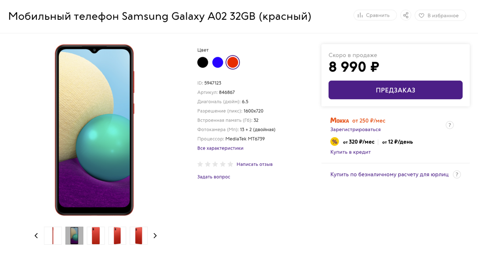Open question mark help next to Мокка
478x264 pixels.
coord(449,125)
